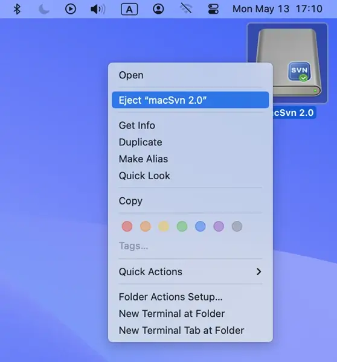Open the volume speaker menu
337x362 pixels.
pos(98,9)
